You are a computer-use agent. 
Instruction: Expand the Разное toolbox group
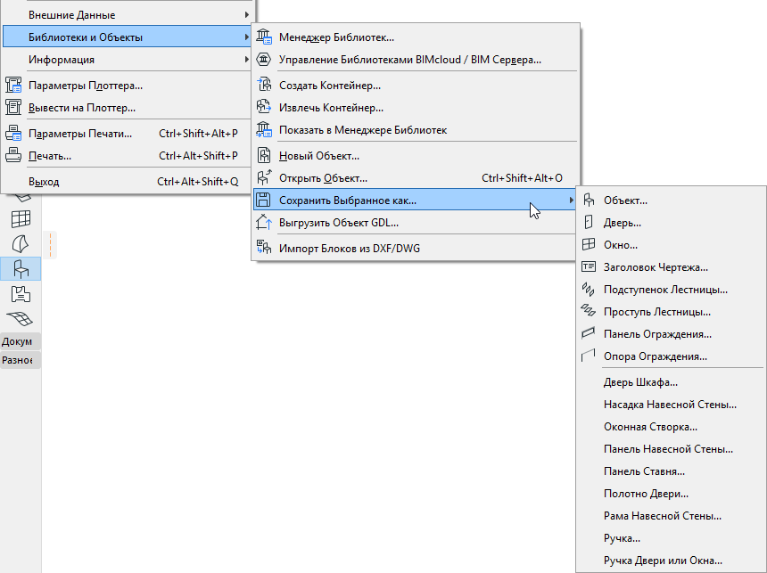tap(21, 360)
